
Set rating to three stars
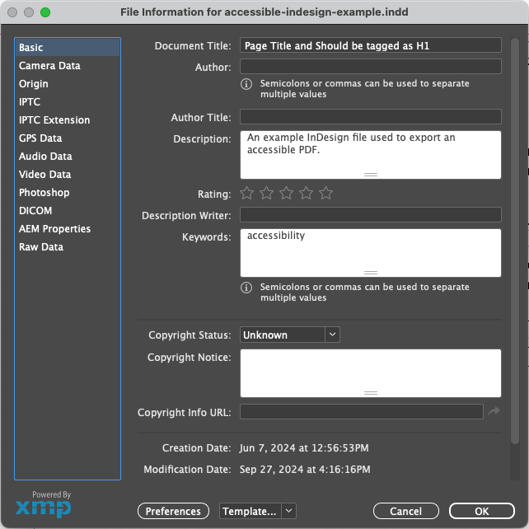(287, 194)
